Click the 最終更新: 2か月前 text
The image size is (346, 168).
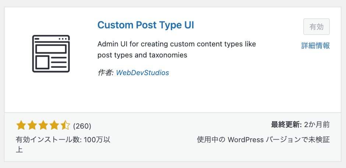tap(300, 125)
